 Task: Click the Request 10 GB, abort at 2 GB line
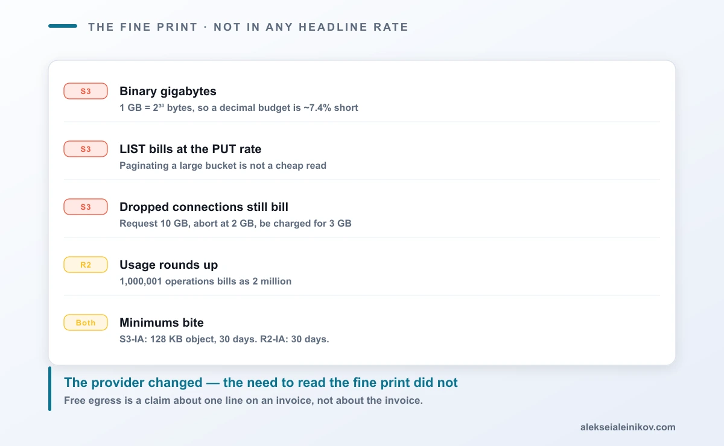235,224
